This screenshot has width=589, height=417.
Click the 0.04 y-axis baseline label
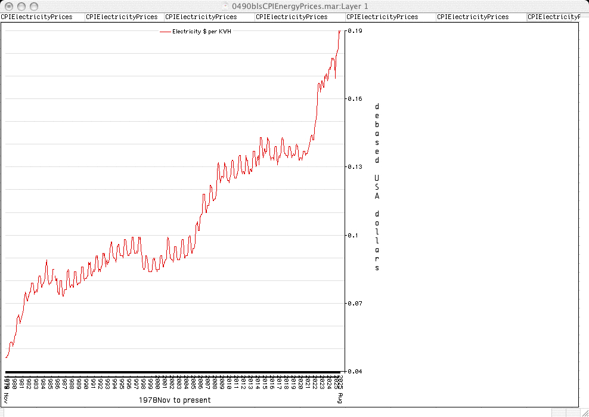[355, 371]
